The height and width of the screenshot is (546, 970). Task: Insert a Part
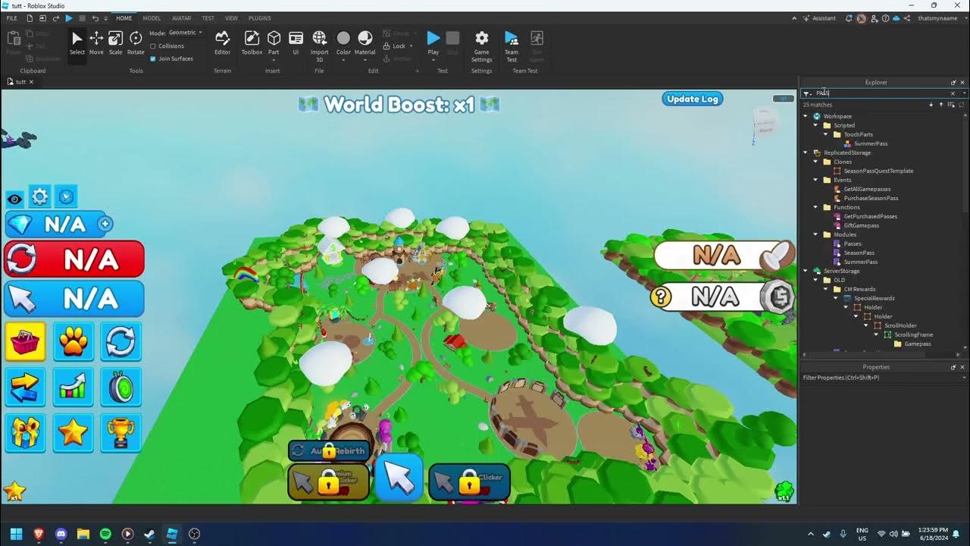click(x=274, y=43)
